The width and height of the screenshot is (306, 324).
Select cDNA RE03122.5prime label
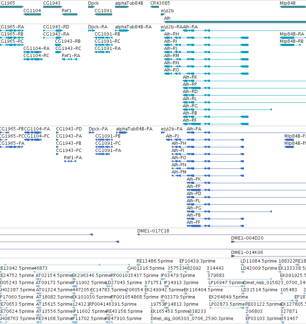click(x=263, y=304)
